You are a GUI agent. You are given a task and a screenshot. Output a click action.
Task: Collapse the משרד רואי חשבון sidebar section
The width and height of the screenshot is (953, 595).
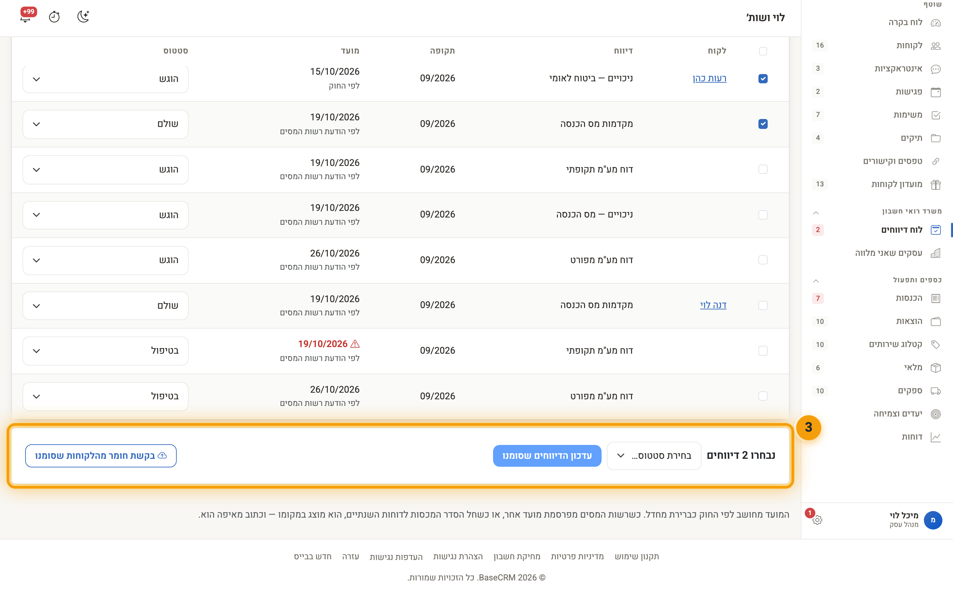point(816,213)
